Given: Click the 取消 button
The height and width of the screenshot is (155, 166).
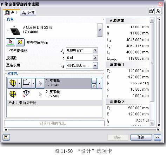Looking at the screenshot, I should pos(141,137).
